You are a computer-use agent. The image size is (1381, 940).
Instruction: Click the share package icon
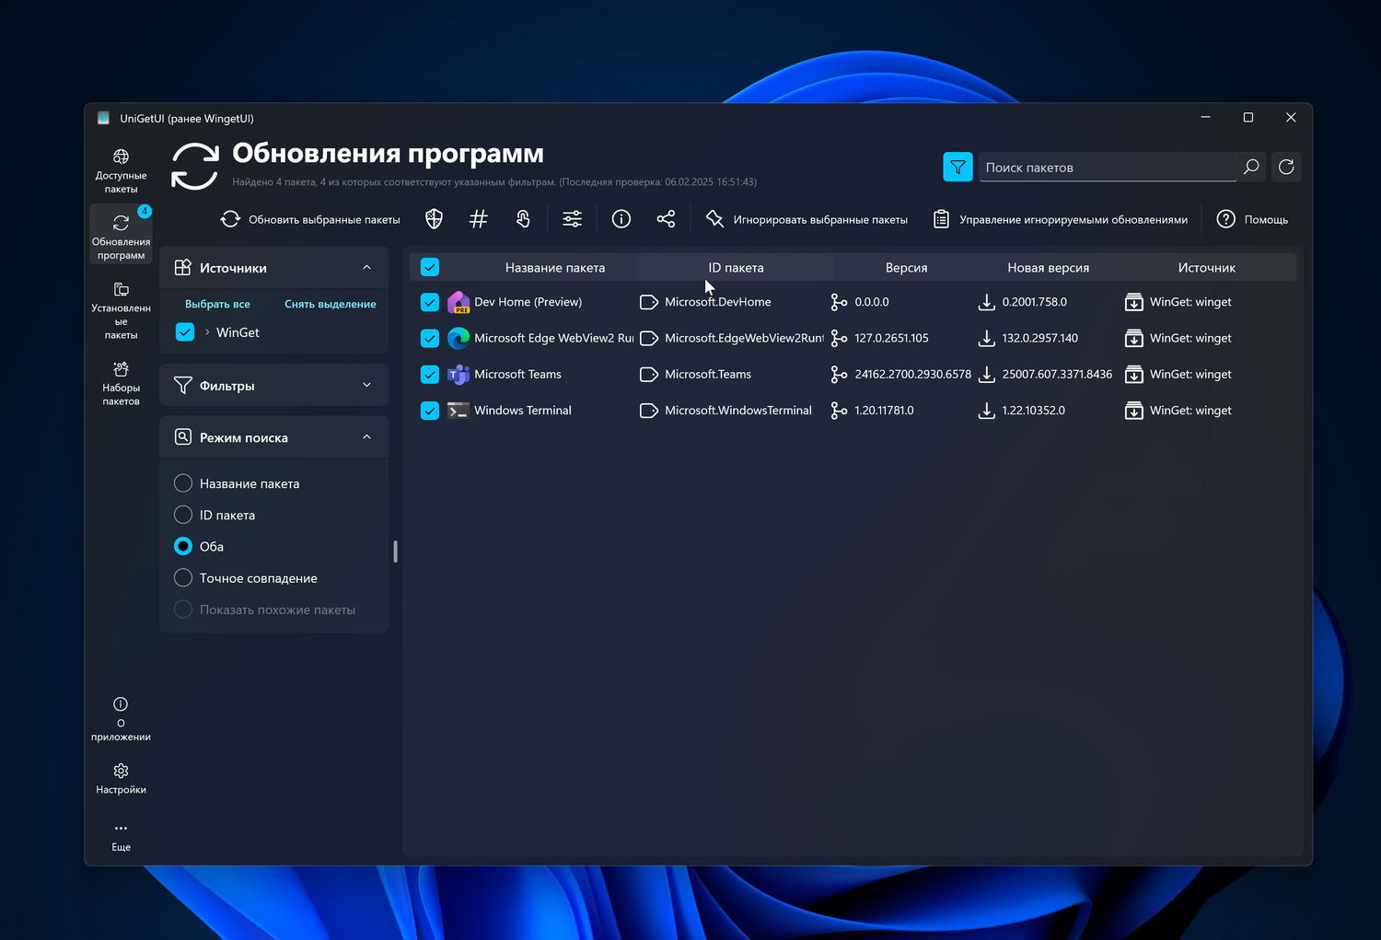click(666, 219)
